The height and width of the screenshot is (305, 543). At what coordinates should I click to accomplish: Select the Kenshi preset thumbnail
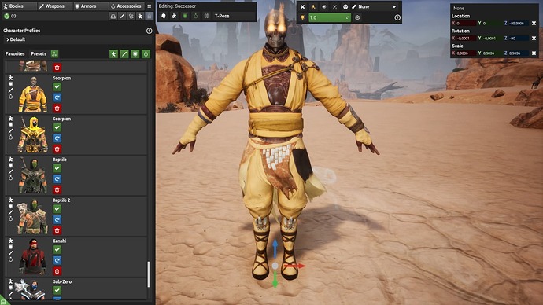tap(32, 256)
